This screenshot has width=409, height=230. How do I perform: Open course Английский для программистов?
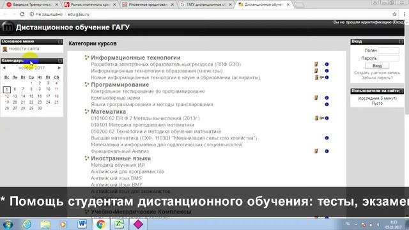pyautogui.click(x=127, y=172)
